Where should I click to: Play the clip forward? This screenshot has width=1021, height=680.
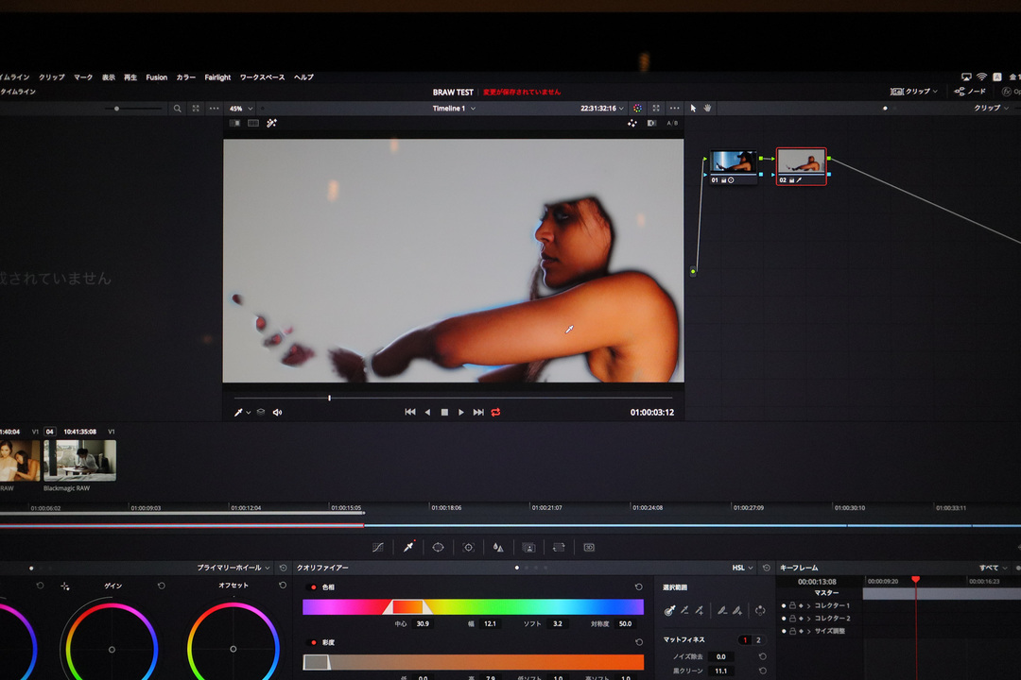pyautogui.click(x=461, y=413)
